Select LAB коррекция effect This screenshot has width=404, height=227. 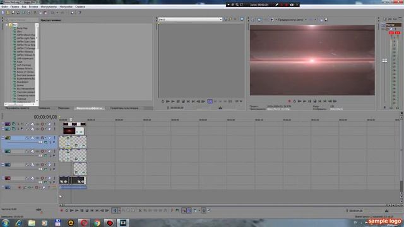[25, 59]
